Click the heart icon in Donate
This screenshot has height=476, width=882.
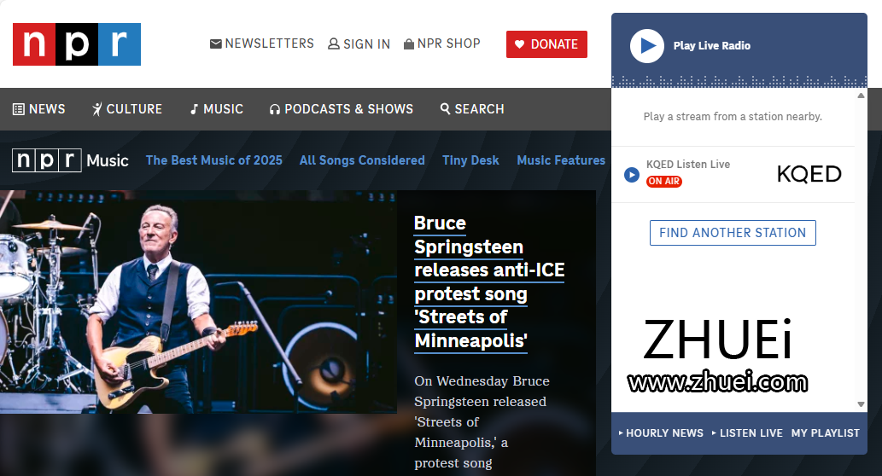(x=520, y=44)
